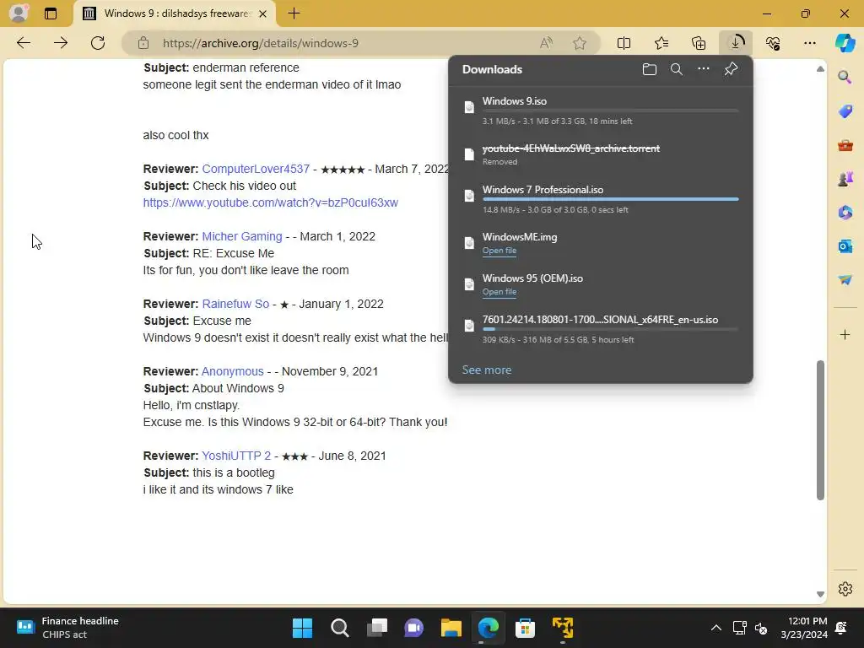This screenshot has width=864, height=648.
Task: Open the read aloud icon in address bar
Action: tap(546, 43)
